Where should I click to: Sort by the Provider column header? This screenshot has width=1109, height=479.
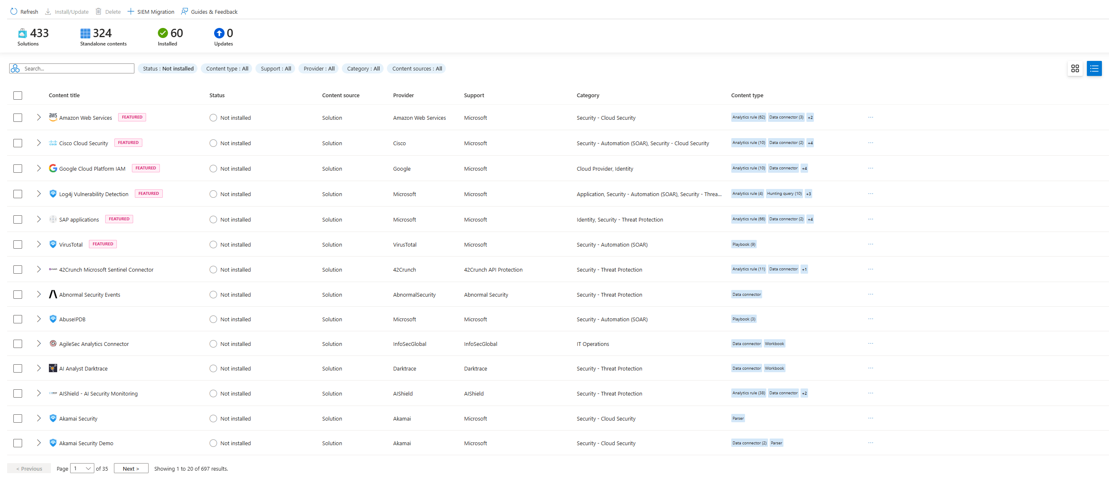403,96
